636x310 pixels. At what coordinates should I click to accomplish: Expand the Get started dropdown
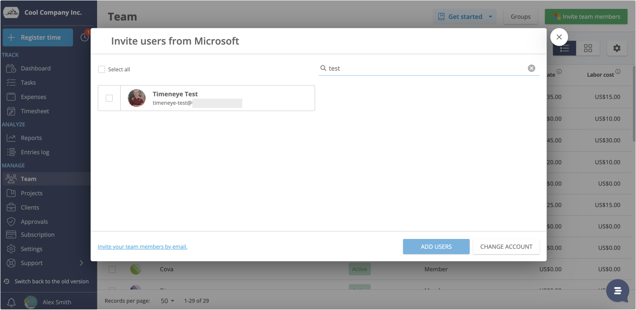coord(490,17)
